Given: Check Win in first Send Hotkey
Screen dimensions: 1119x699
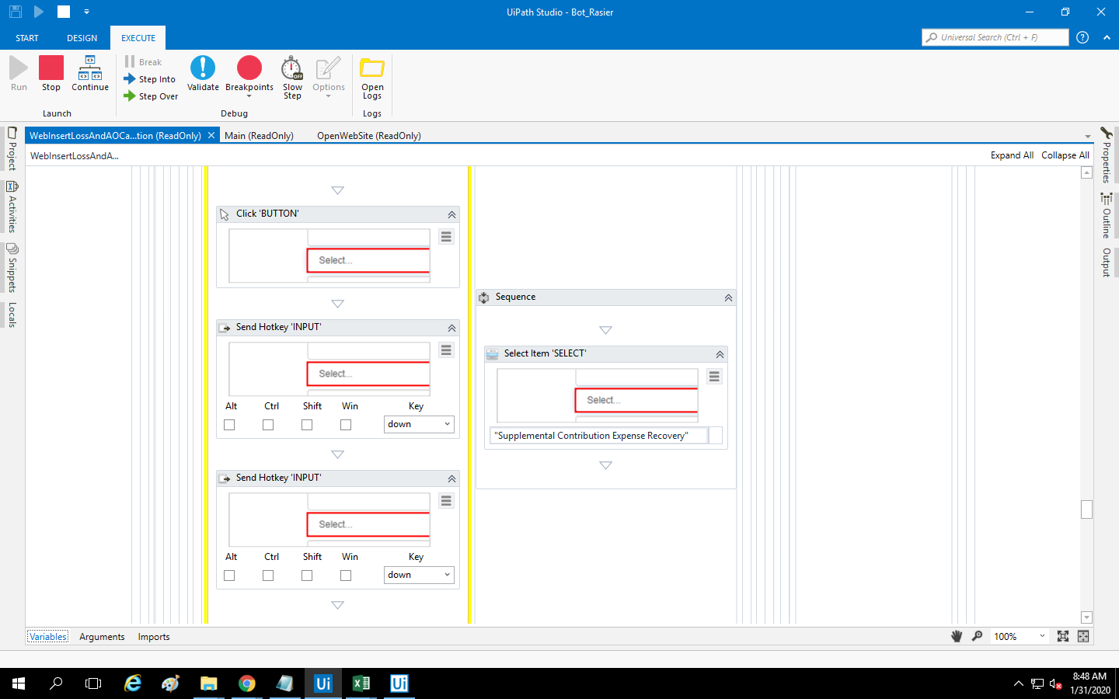Looking at the screenshot, I should (346, 425).
